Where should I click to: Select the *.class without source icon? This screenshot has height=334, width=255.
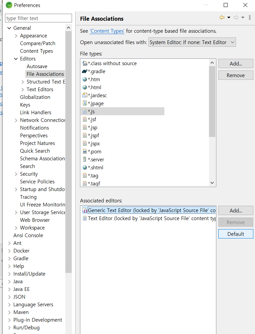click(x=85, y=63)
